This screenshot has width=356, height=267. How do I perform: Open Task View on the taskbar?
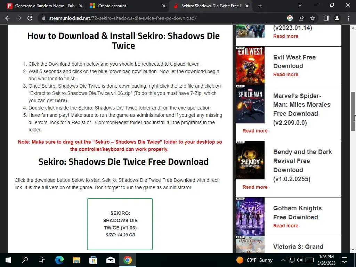[x=42, y=260]
